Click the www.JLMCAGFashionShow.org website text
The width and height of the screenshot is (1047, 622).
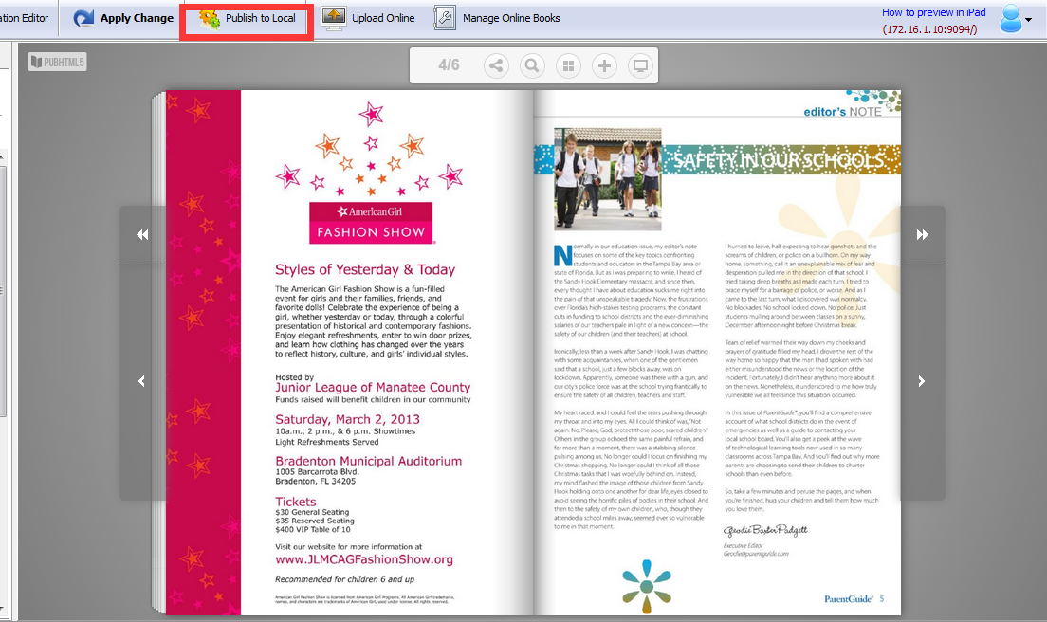(x=364, y=559)
